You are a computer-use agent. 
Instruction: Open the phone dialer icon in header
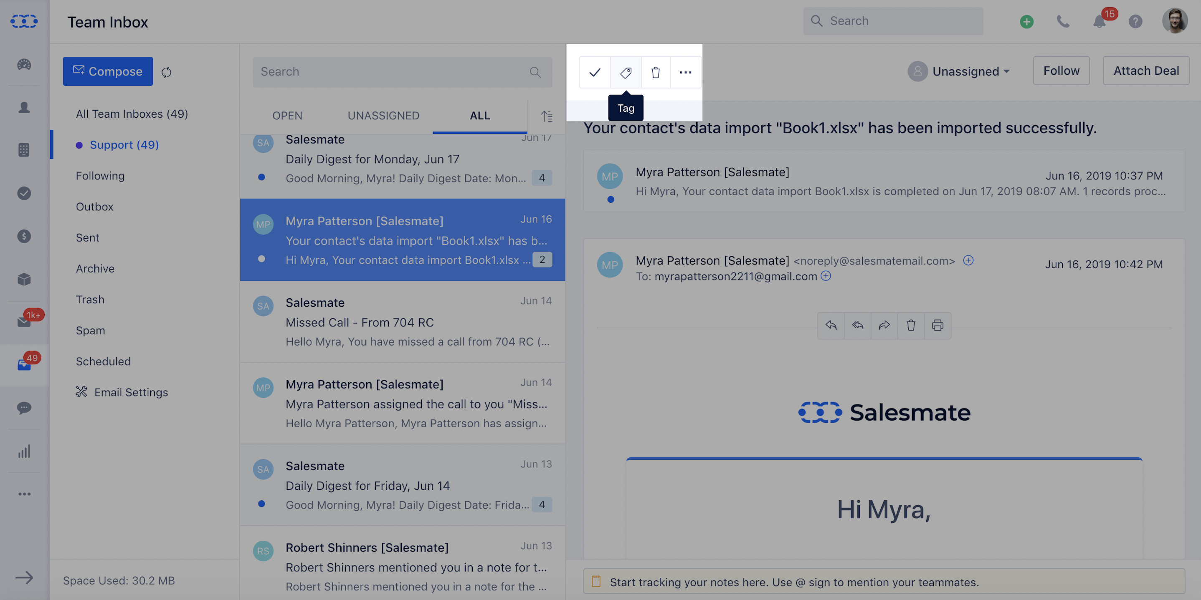[1063, 21]
